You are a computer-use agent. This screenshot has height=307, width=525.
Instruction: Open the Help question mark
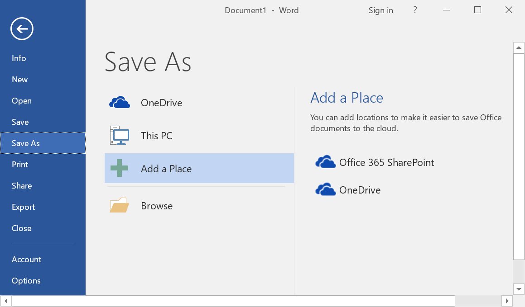pyautogui.click(x=415, y=10)
